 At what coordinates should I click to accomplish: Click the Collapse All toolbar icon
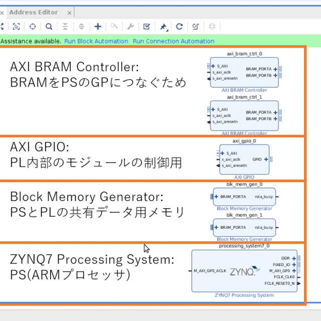click(x=65, y=27)
